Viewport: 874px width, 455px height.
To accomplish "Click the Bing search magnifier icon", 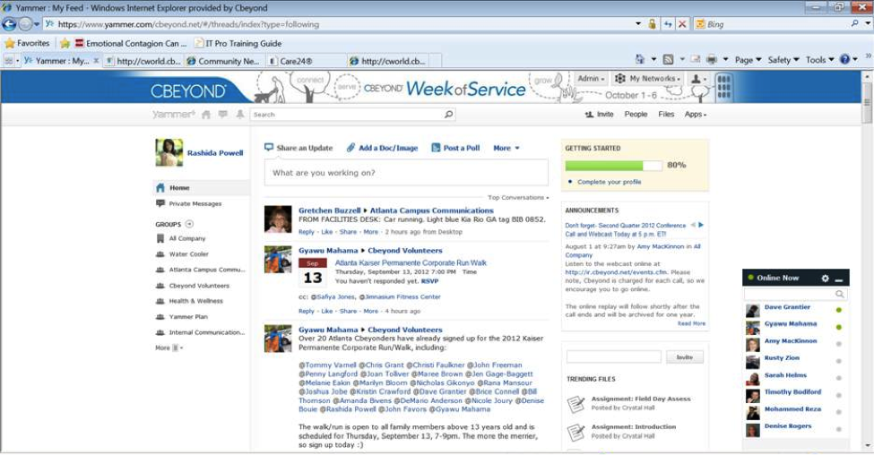I will tap(854, 24).
